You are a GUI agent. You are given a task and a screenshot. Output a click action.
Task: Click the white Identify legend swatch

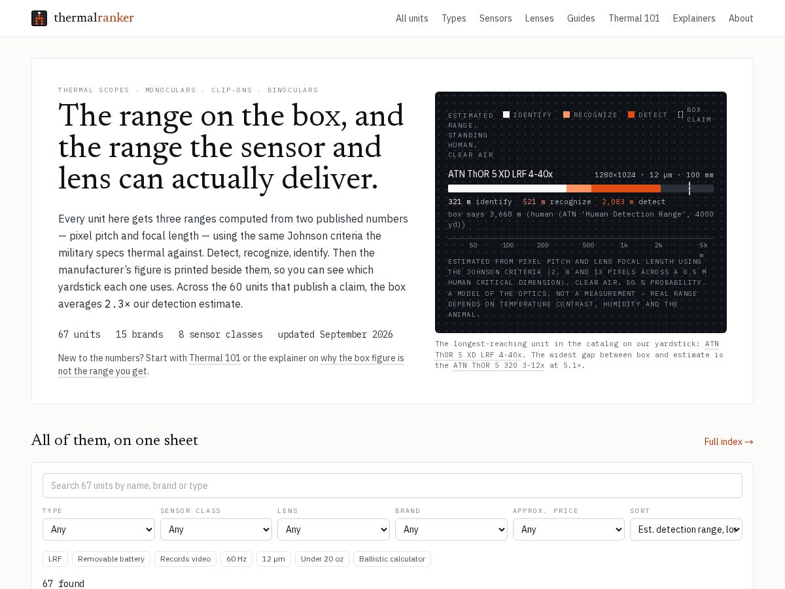(506, 115)
